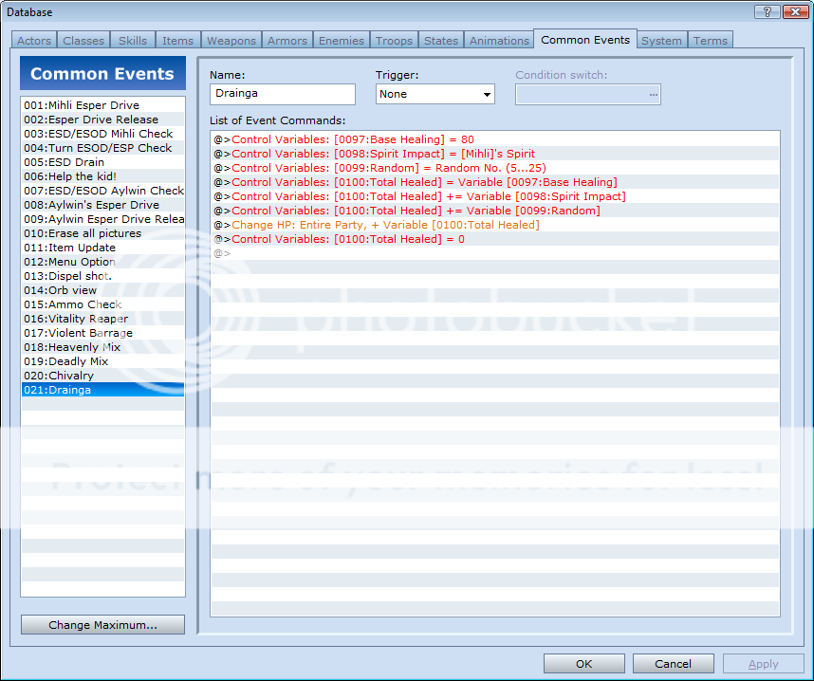
Task: Go to the Animations tab
Action: (x=499, y=41)
